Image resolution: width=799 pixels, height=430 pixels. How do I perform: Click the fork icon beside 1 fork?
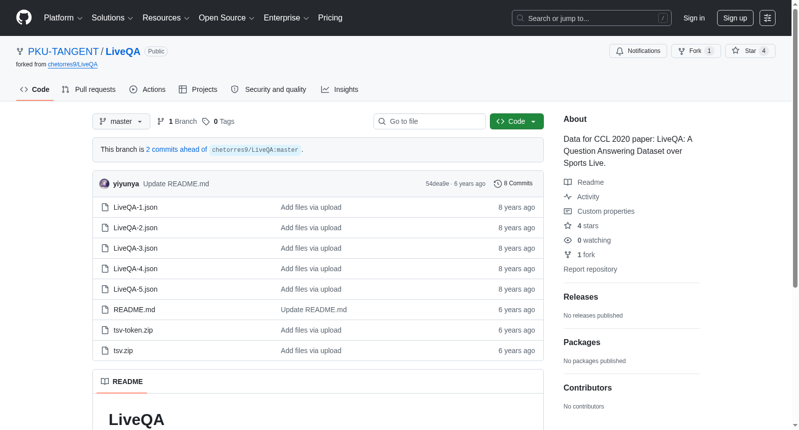click(568, 255)
